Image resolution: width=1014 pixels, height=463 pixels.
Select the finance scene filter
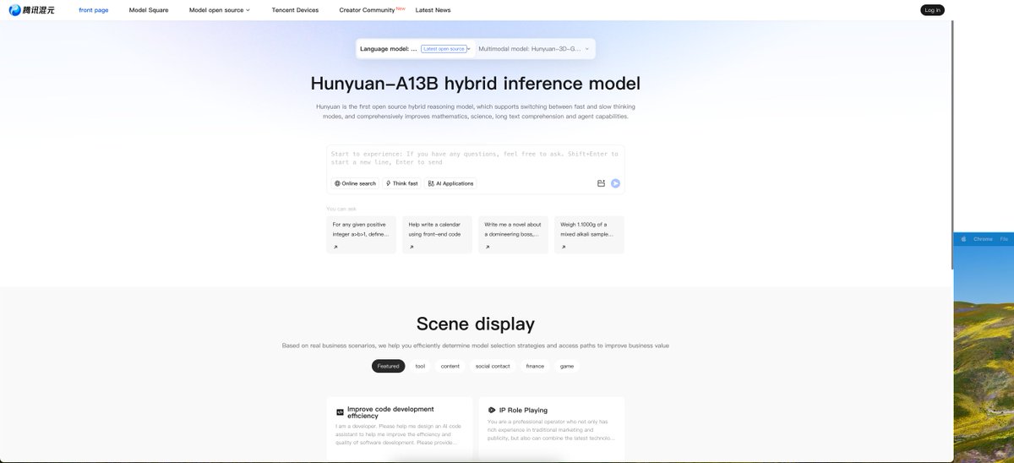(x=535, y=366)
